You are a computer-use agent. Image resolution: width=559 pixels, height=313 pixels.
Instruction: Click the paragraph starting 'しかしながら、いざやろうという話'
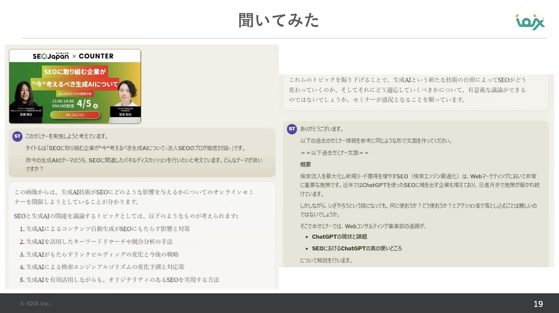coord(419,210)
